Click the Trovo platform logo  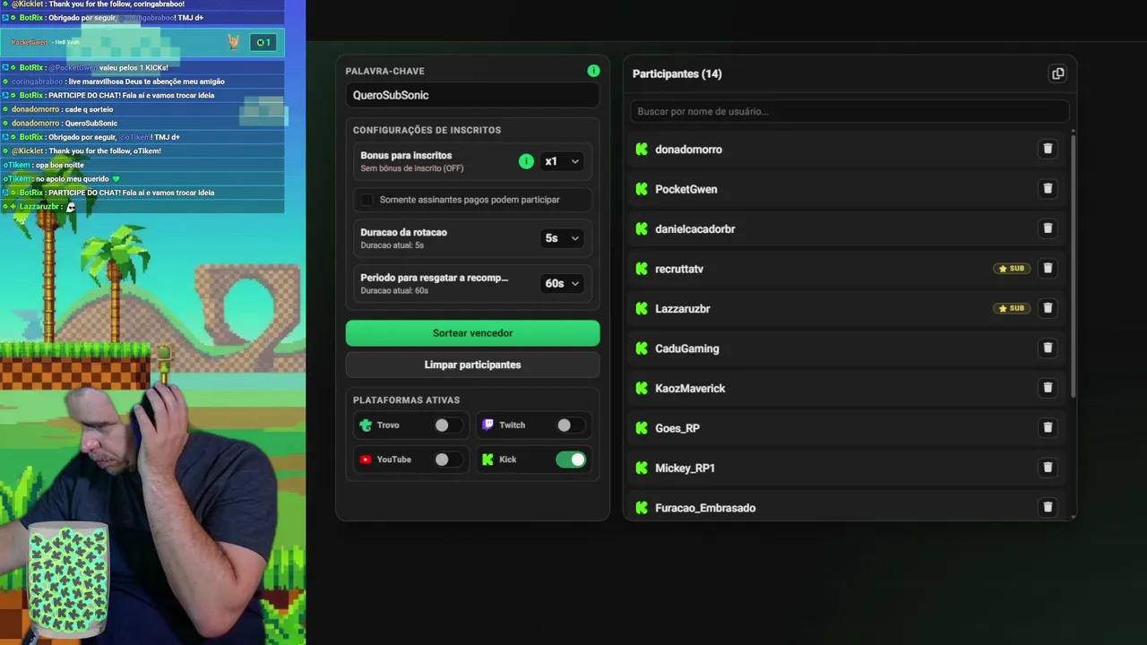pos(366,426)
